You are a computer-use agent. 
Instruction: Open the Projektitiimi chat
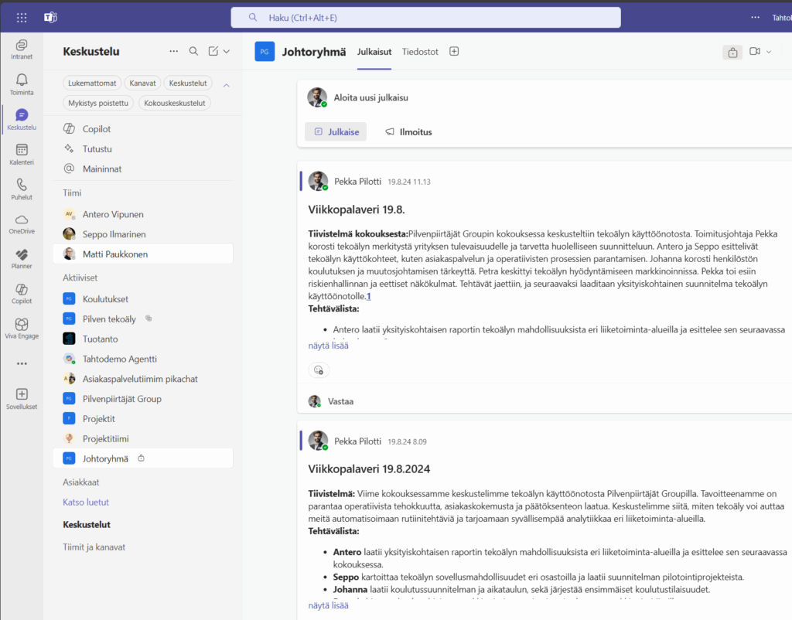tap(143, 439)
